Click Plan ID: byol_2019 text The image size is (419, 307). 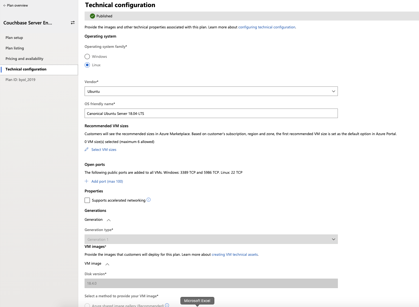click(20, 80)
